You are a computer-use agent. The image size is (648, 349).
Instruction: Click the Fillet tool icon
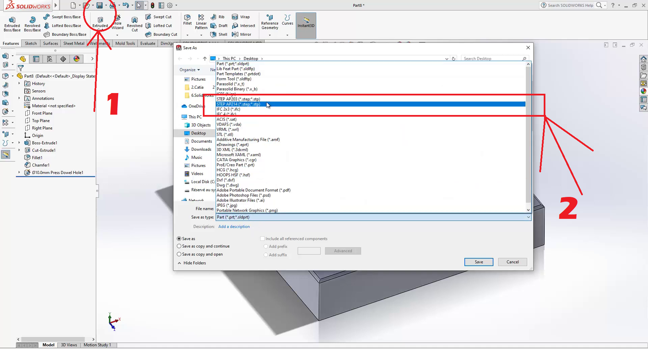click(187, 18)
